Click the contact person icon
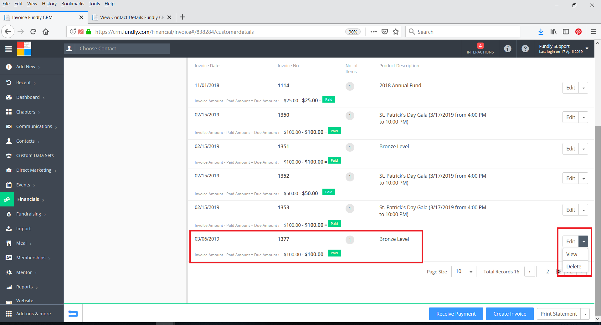This screenshot has width=601, height=325. tap(69, 48)
